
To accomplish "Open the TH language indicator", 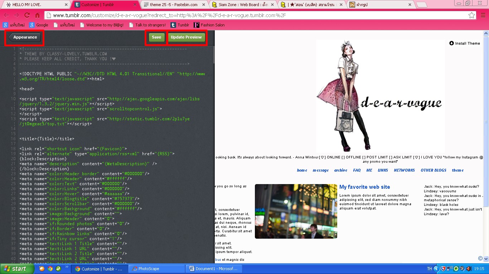I will click(x=430, y=269).
